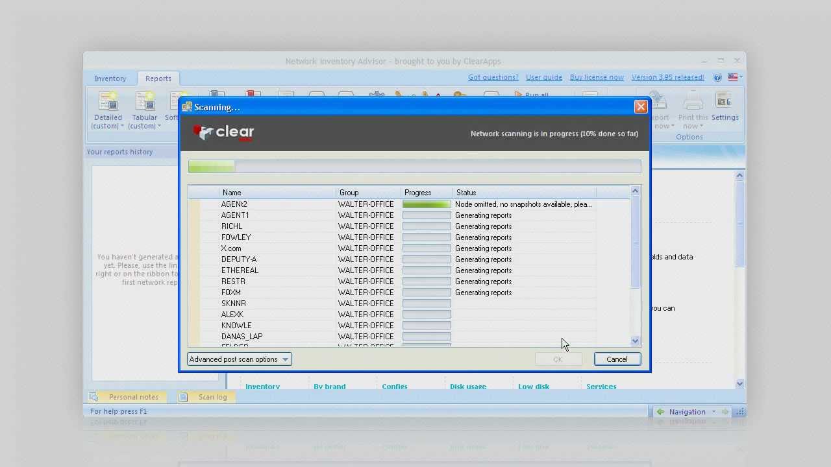Select the ETHEREAL row name
Image resolution: width=831 pixels, height=467 pixels.
[x=240, y=270]
